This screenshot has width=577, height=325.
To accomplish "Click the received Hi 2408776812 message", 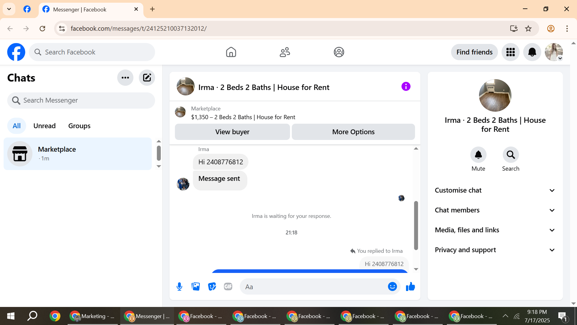I will (x=221, y=162).
